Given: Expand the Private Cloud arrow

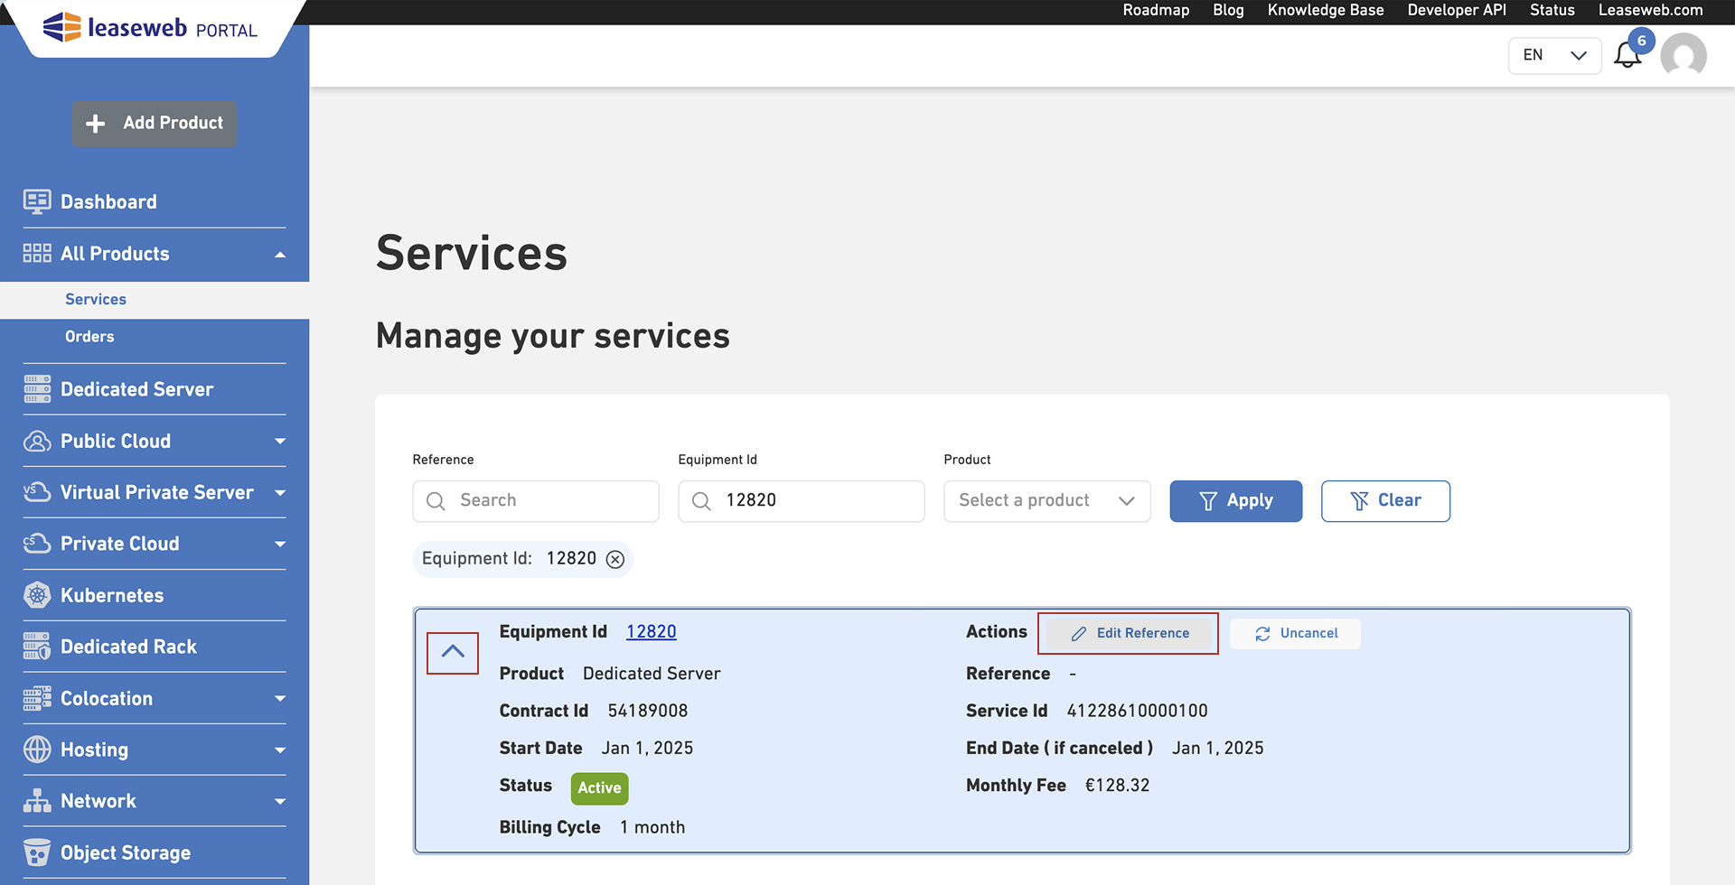Looking at the screenshot, I should coord(280,545).
